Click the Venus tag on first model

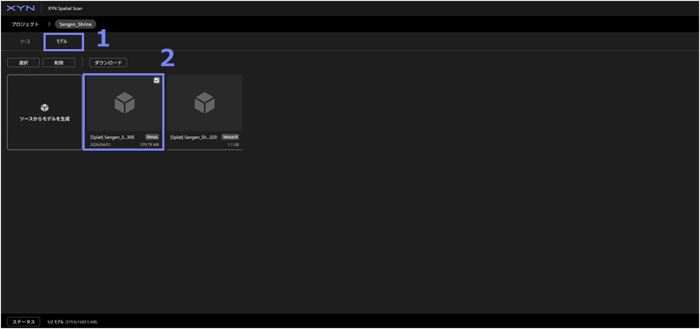[152, 137]
